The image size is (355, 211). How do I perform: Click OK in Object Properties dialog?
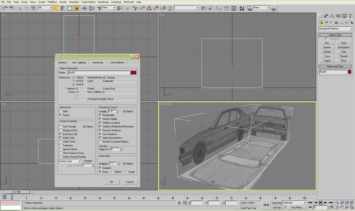point(111,182)
